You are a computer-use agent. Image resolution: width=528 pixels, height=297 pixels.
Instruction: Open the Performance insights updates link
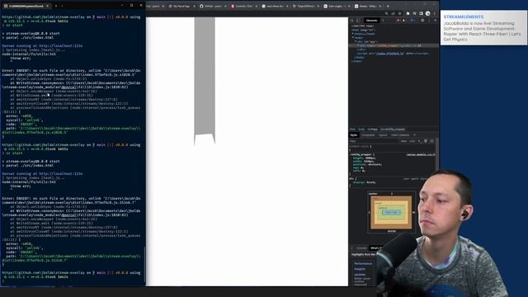363,269
